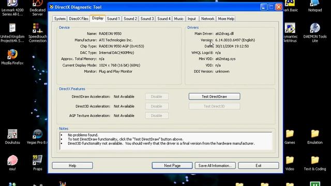This screenshot has width=331, height=186.
Task: Click the Help button
Action: tap(72, 165)
